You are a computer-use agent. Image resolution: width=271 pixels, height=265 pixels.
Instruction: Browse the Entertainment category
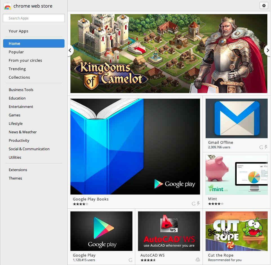coord(21,107)
